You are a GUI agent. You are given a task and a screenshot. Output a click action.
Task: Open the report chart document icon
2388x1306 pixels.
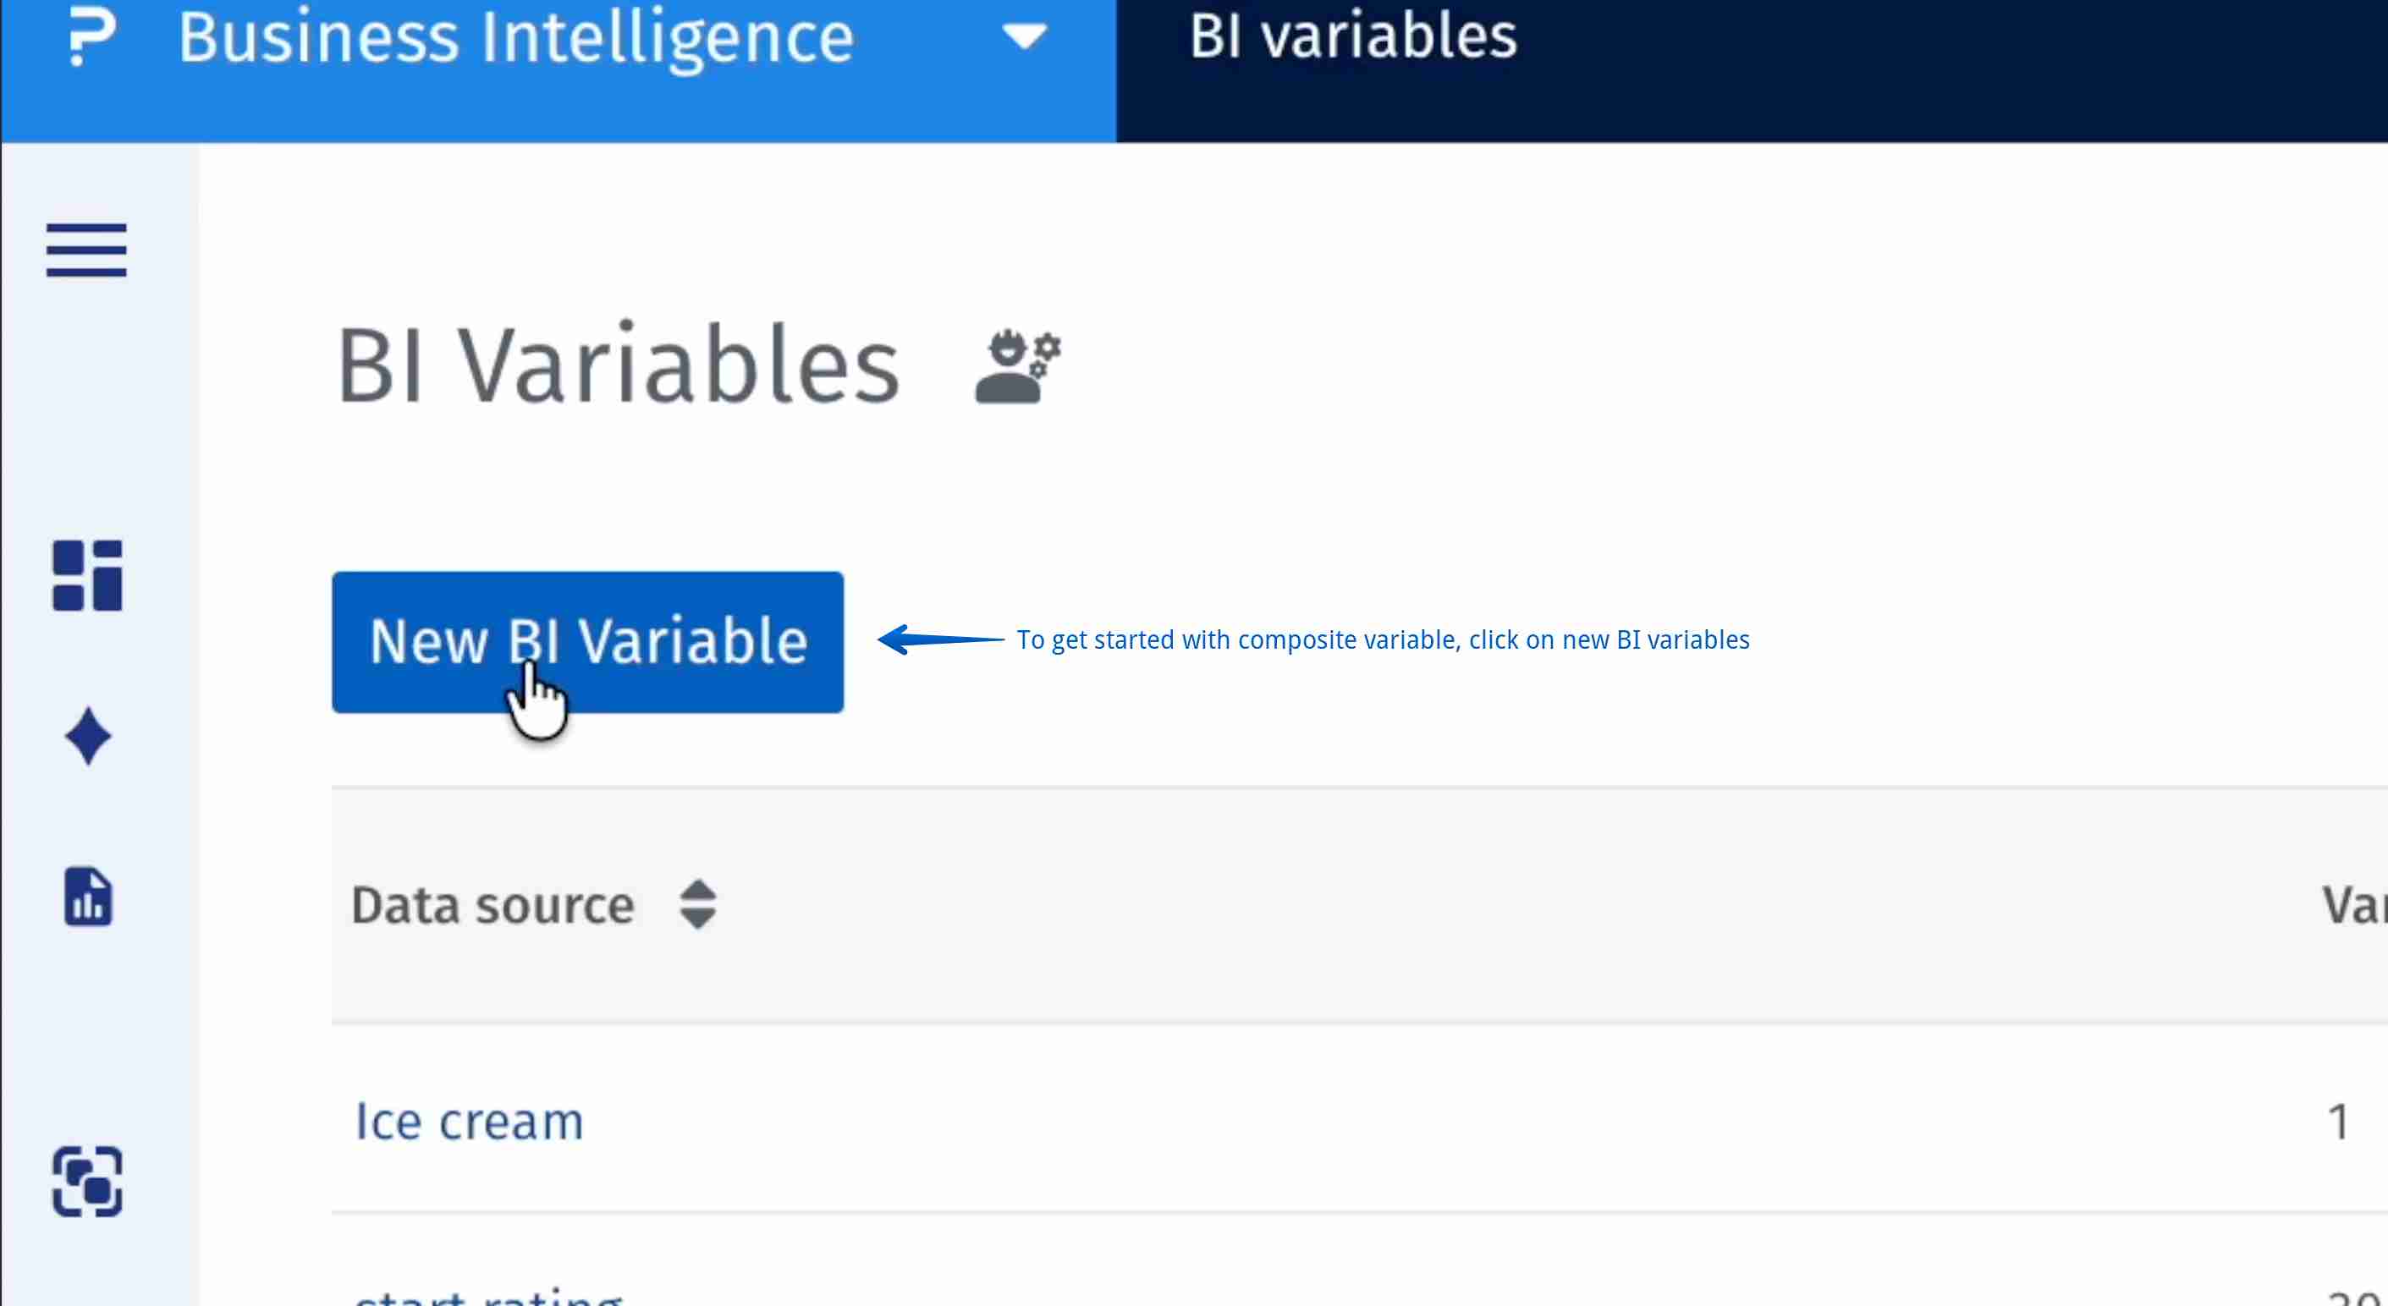(x=88, y=897)
